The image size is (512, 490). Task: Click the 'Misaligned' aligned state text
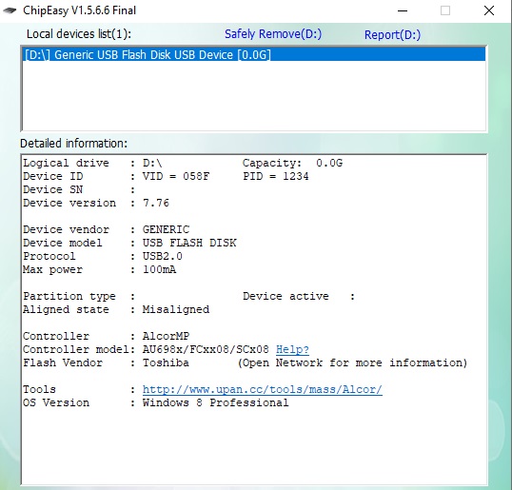[176, 309]
